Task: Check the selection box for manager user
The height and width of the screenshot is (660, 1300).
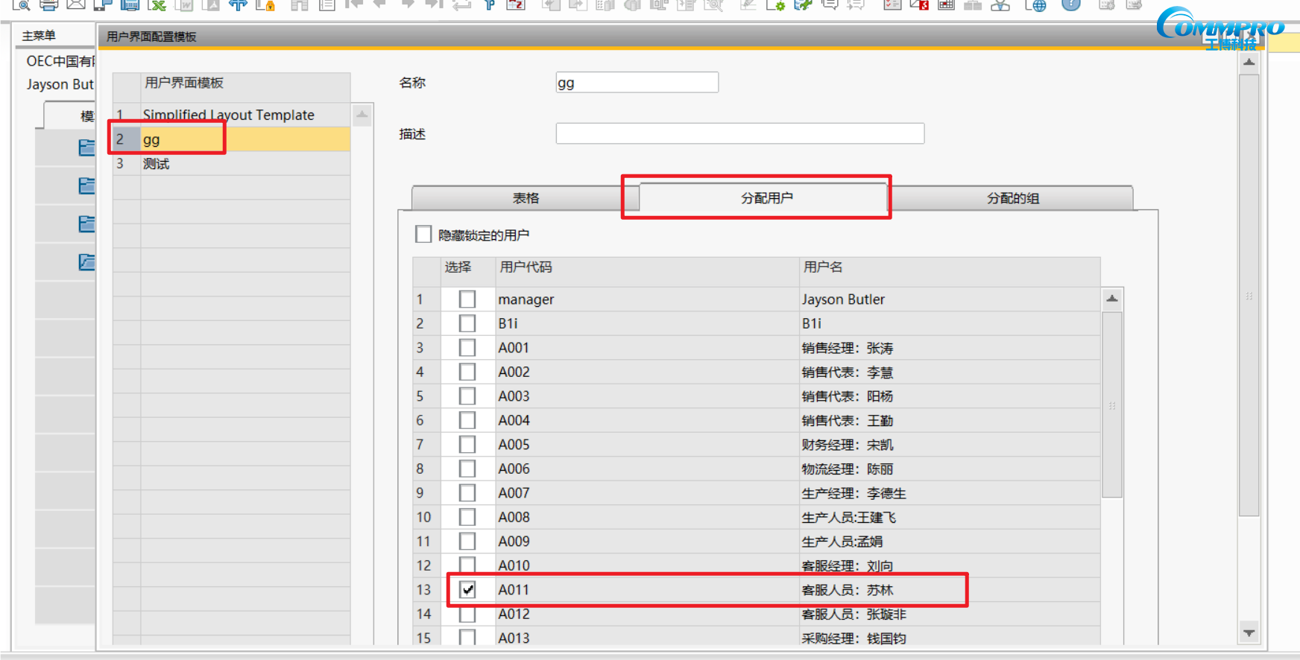Action: [x=467, y=299]
